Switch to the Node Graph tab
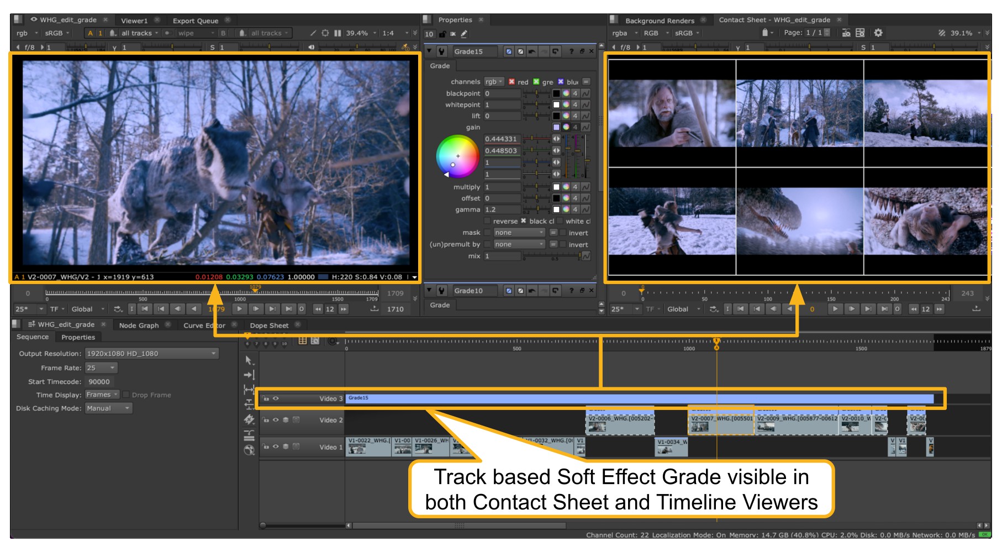 point(139,325)
